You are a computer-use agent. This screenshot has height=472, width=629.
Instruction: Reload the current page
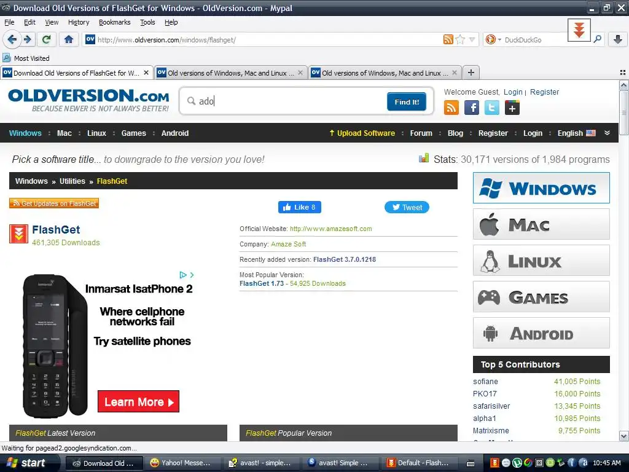point(46,39)
